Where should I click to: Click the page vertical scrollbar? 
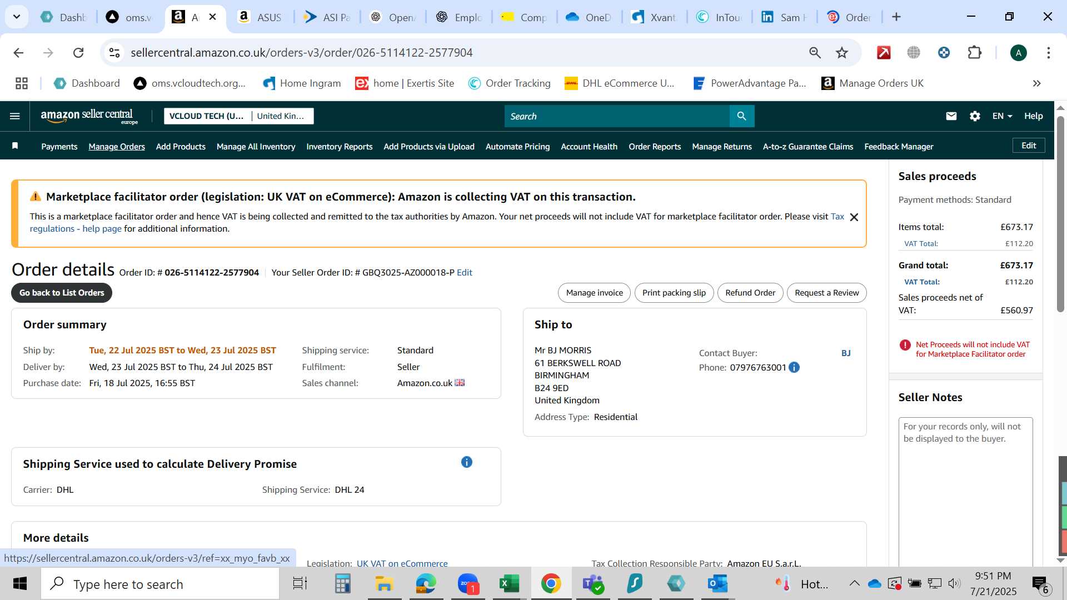click(x=1060, y=214)
